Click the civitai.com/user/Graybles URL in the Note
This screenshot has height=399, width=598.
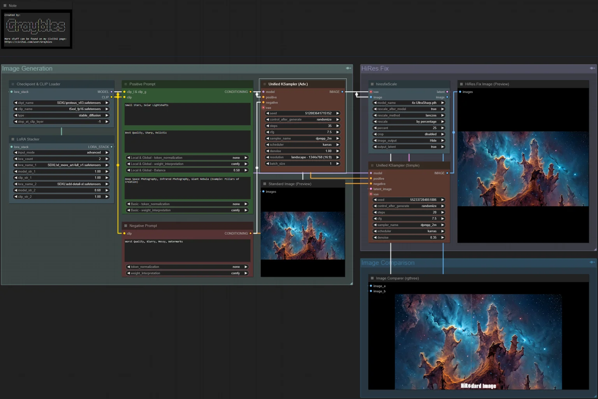(28, 42)
